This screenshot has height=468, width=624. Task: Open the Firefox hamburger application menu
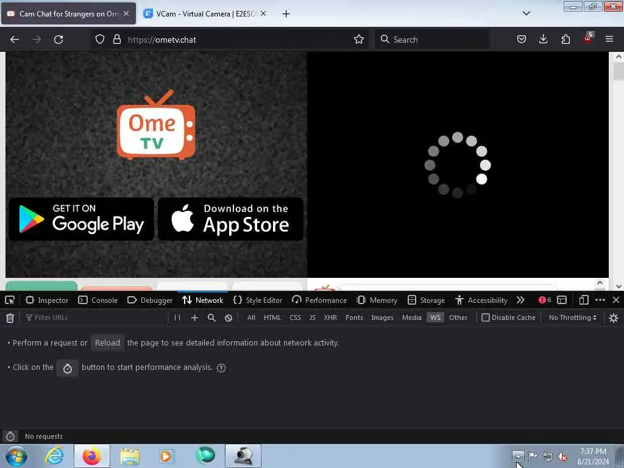click(x=609, y=39)
